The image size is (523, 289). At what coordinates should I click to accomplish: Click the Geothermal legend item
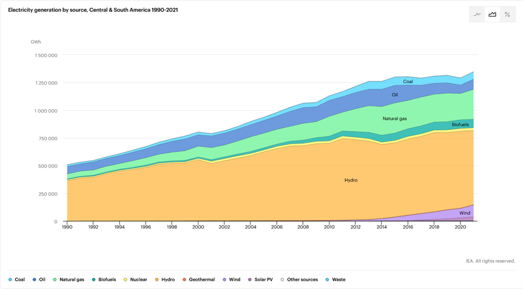coord(198,280)
